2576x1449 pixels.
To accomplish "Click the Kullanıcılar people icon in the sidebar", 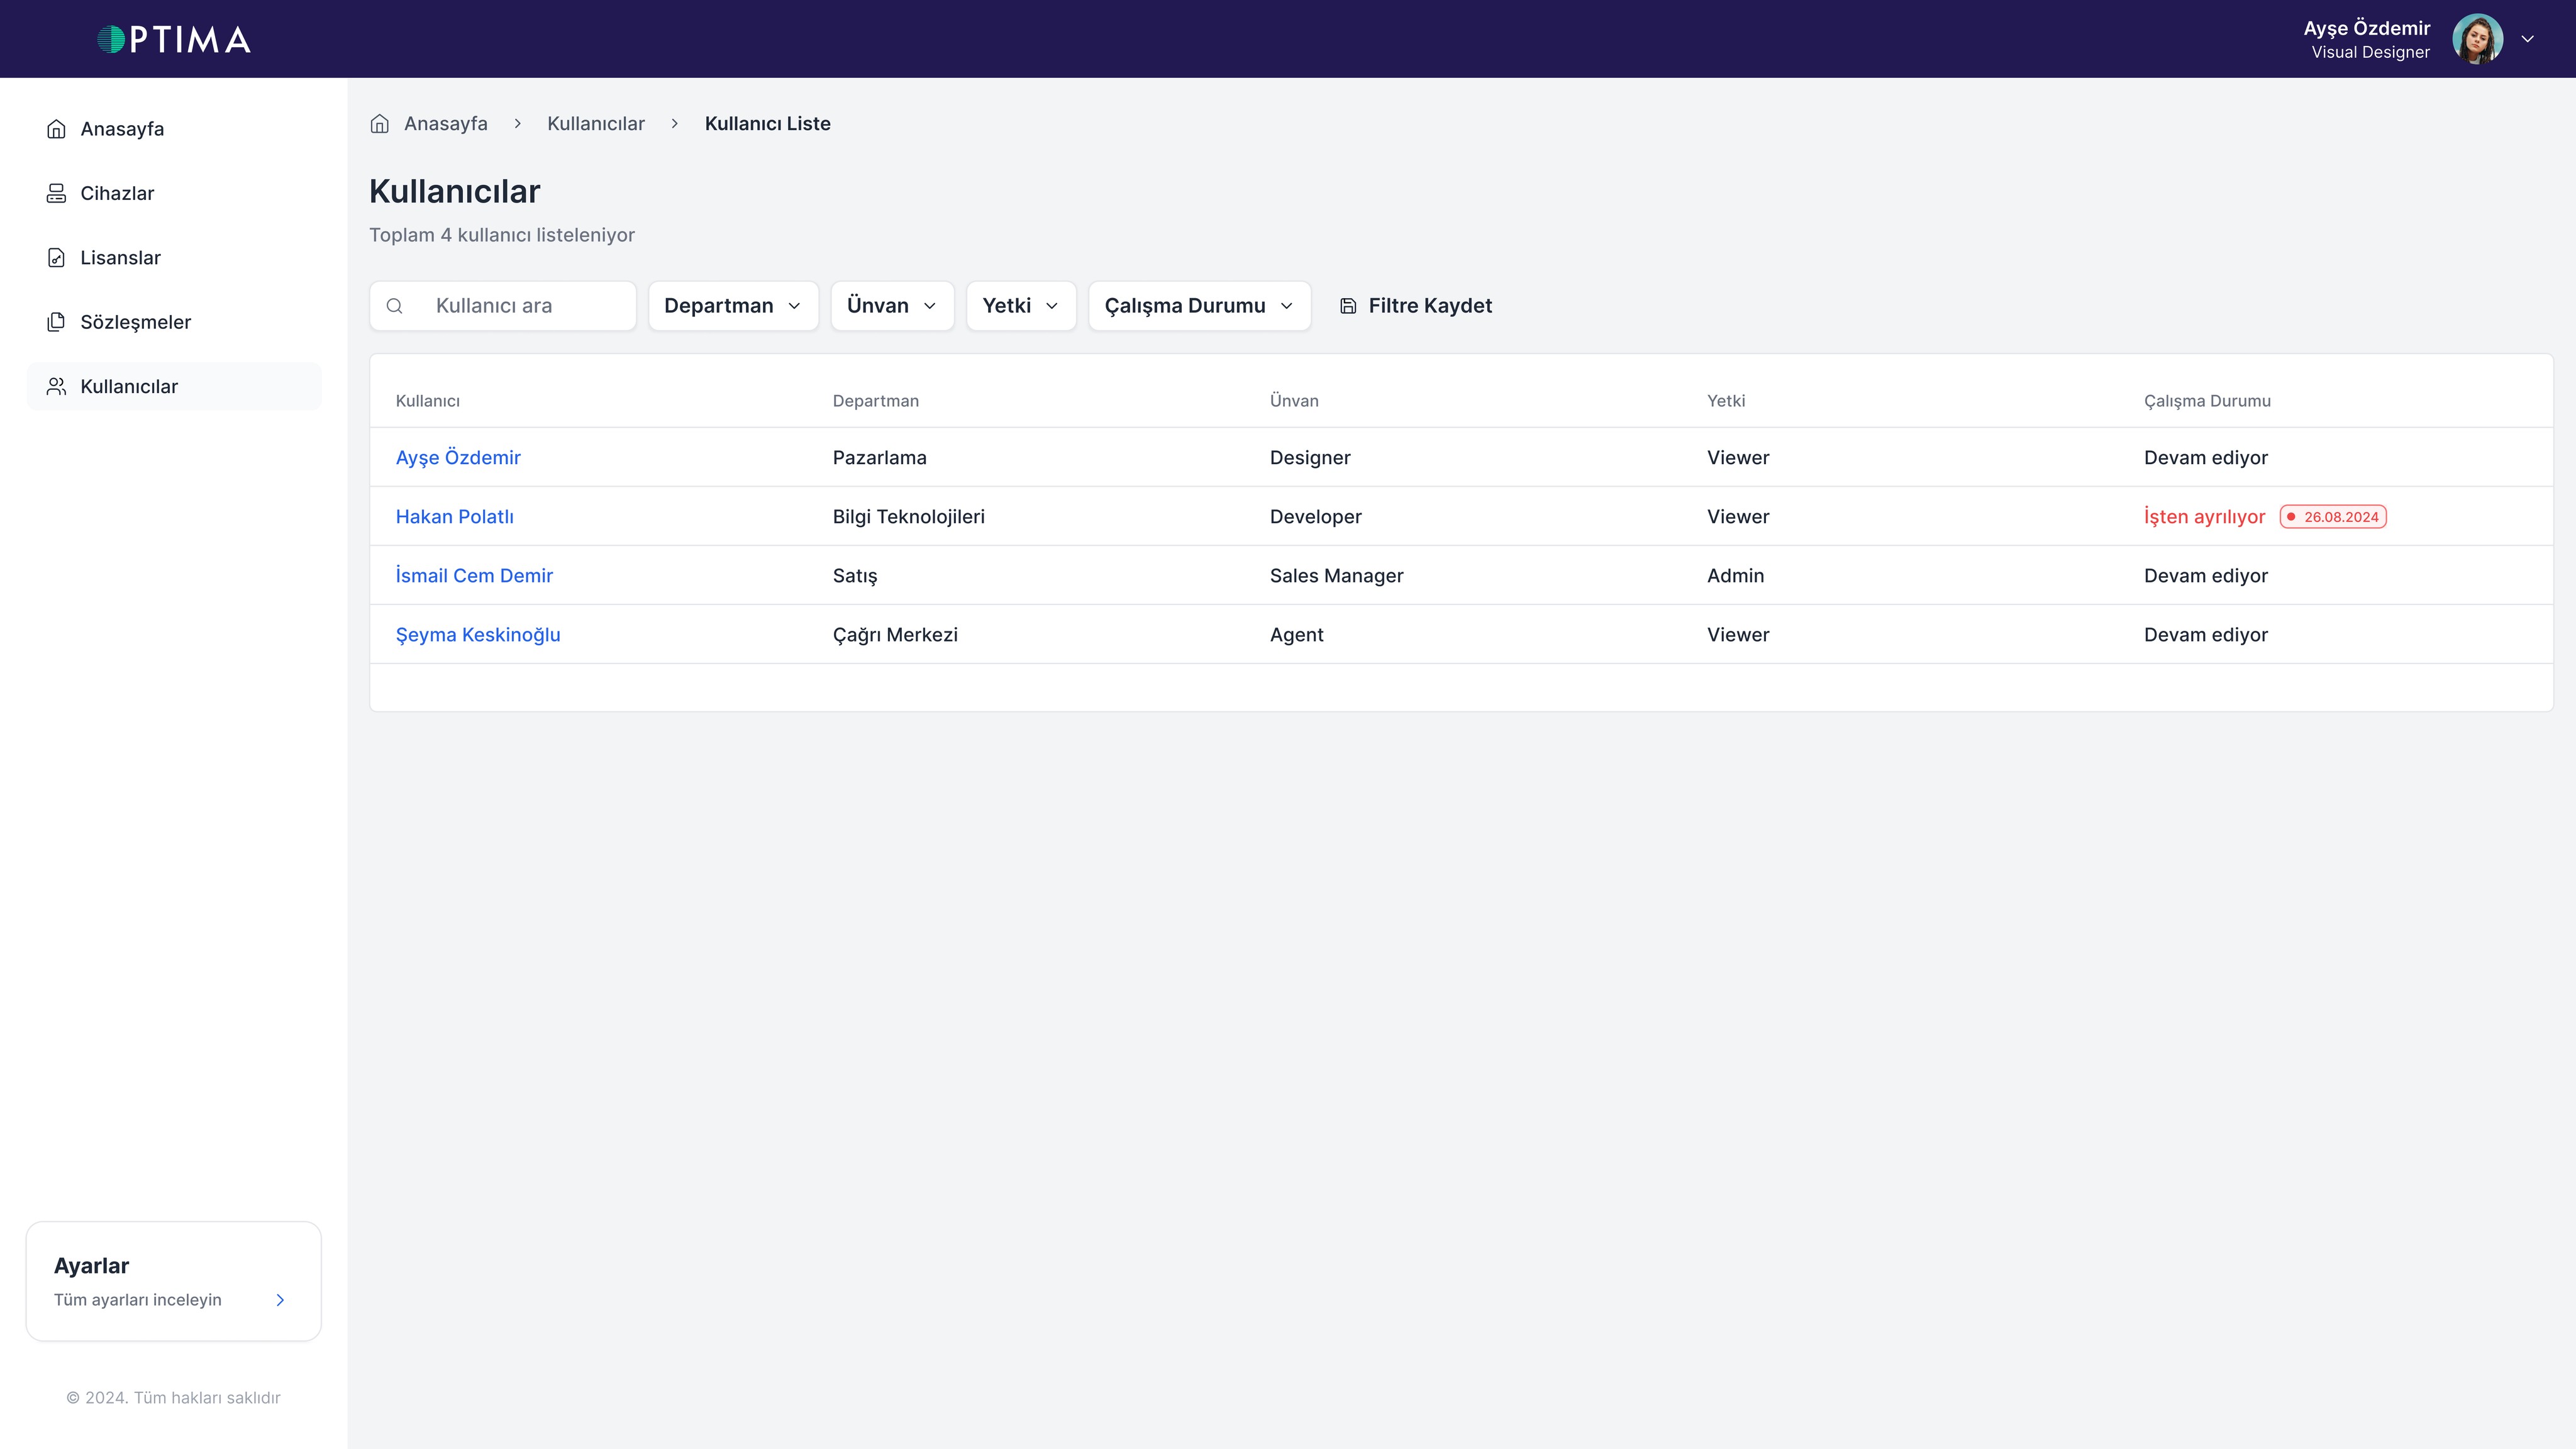I will (56, 386).
